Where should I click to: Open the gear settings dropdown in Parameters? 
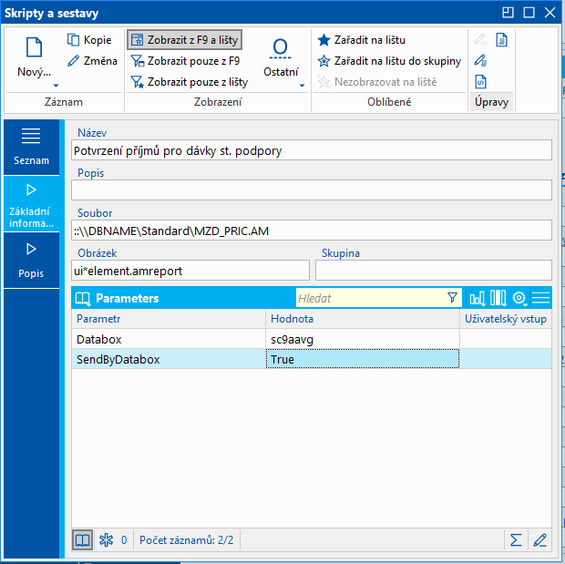pos(519,298)
